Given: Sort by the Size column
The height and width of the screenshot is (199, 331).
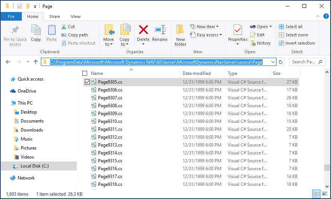Looking at the screenshot, I should (x=285, y=73).
